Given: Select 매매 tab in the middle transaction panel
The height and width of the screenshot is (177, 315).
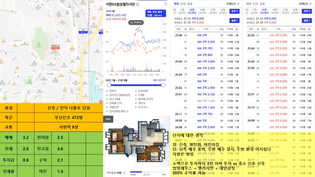Looking at the screenshot, I should (x=176, y=4).
